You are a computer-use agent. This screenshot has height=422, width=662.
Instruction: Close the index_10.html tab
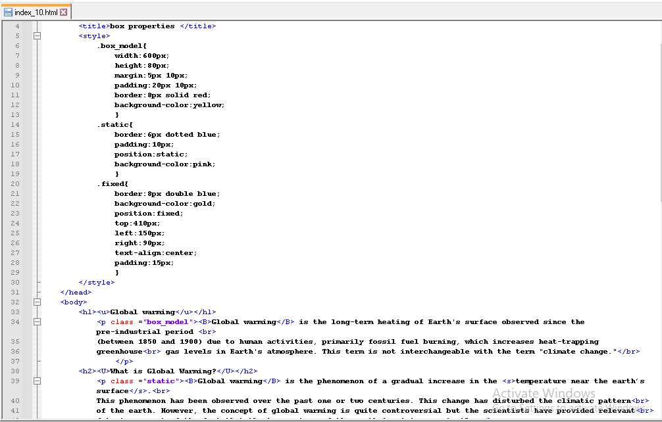coord(64,12)
